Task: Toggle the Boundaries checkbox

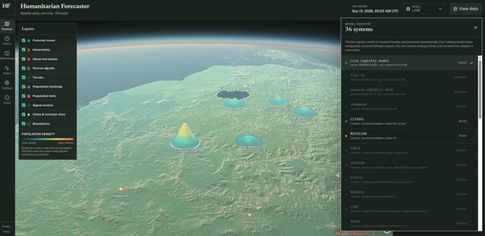Action: click(23, 124)
